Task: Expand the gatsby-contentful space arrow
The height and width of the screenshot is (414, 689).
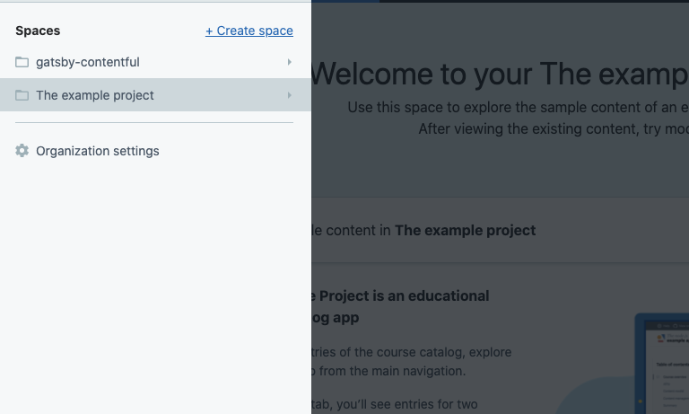Action: point(289,62)
